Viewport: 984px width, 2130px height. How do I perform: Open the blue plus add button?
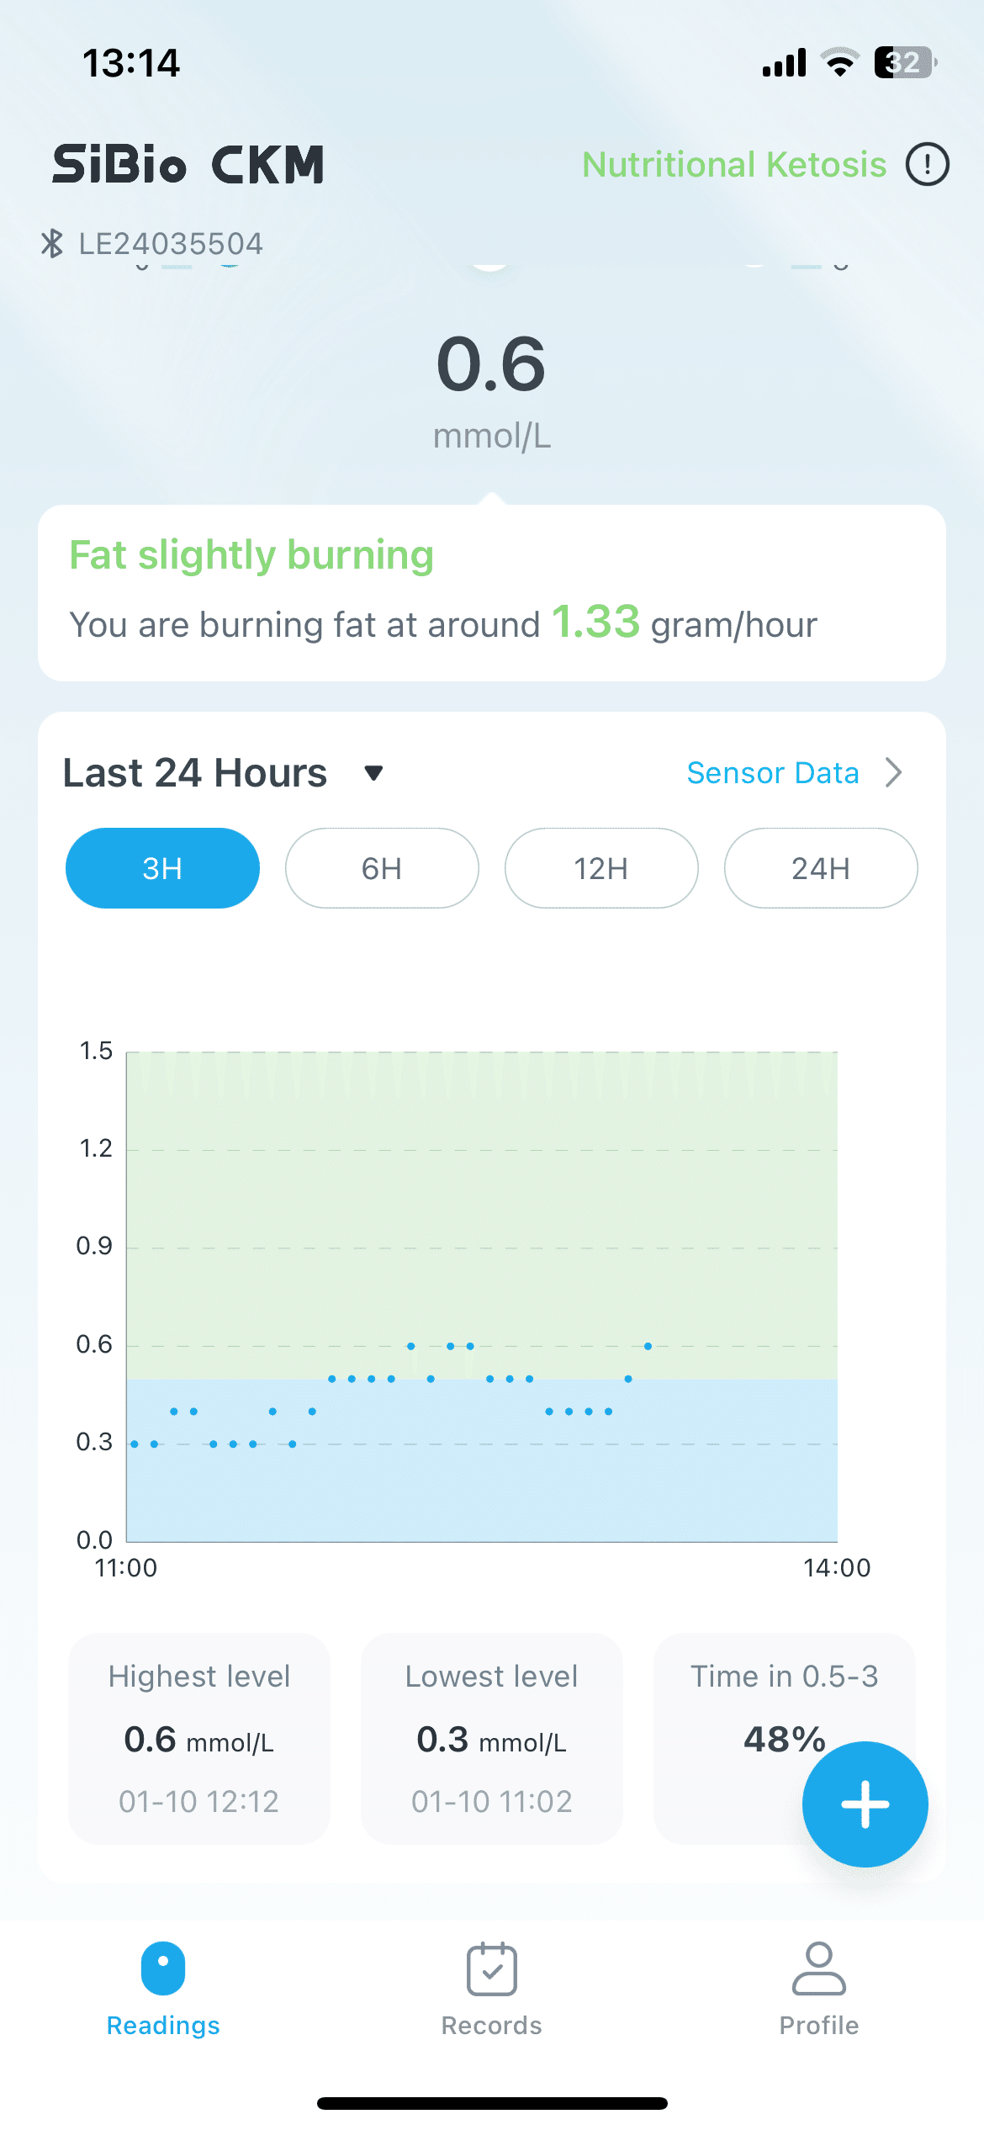pyautogui.click(x=865, y=1804)
